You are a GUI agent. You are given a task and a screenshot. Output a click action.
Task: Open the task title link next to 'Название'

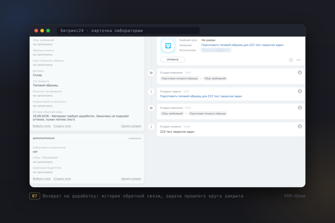pyautogui.click(x=242, y=45)
